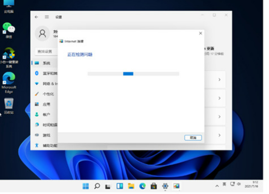Launch Microsoft Store from the taskbar

click(153, 186)
